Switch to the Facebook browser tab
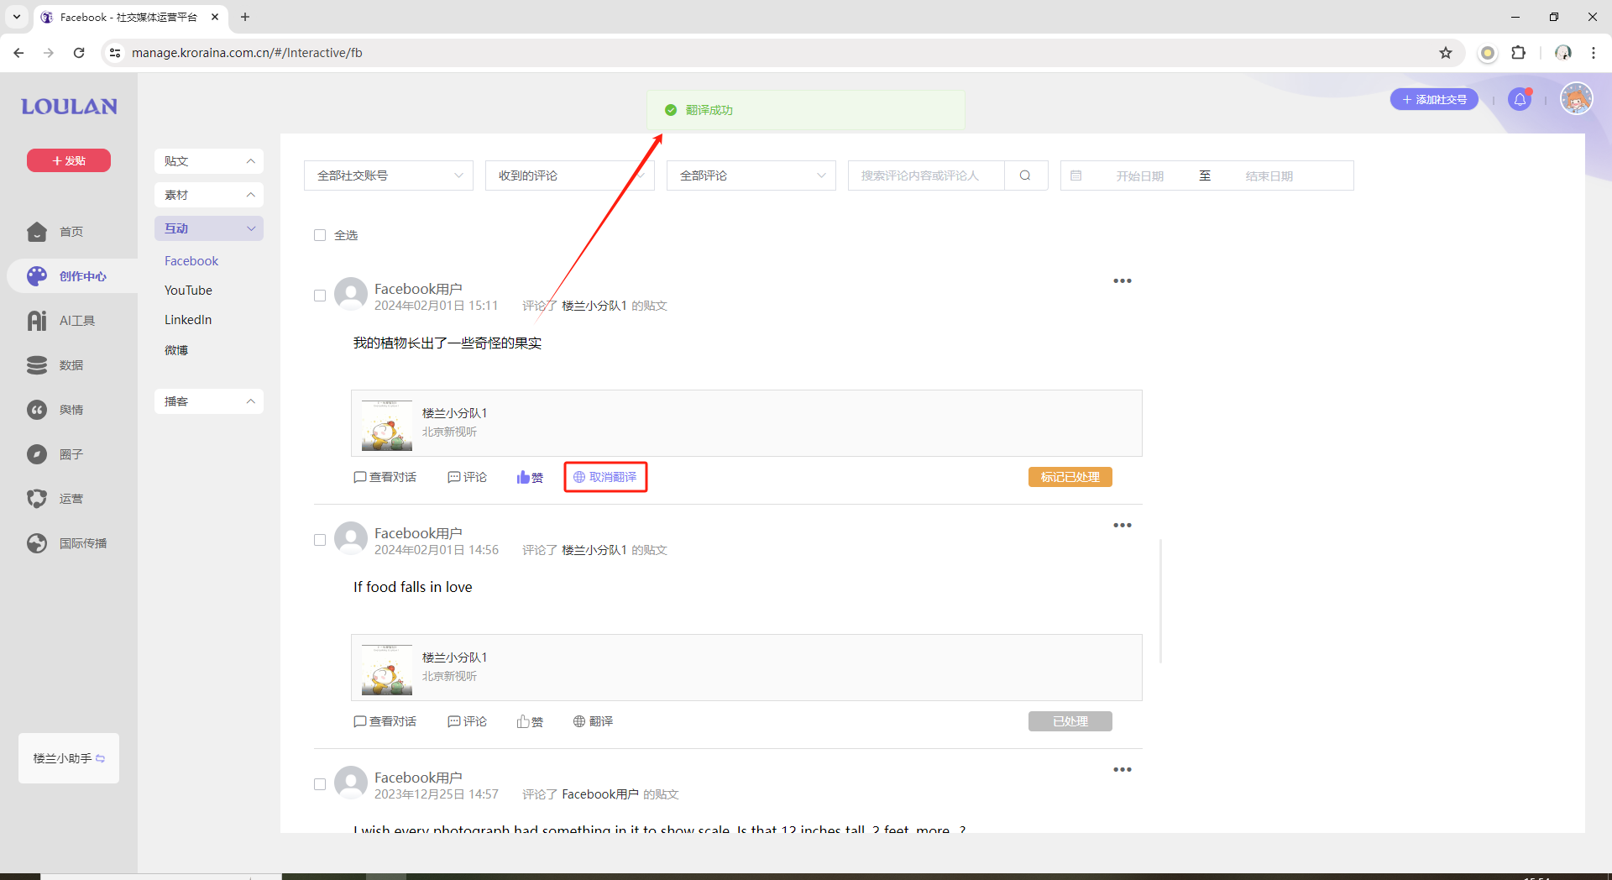Viewport: 1612px width, 880px height. [128, 17]
